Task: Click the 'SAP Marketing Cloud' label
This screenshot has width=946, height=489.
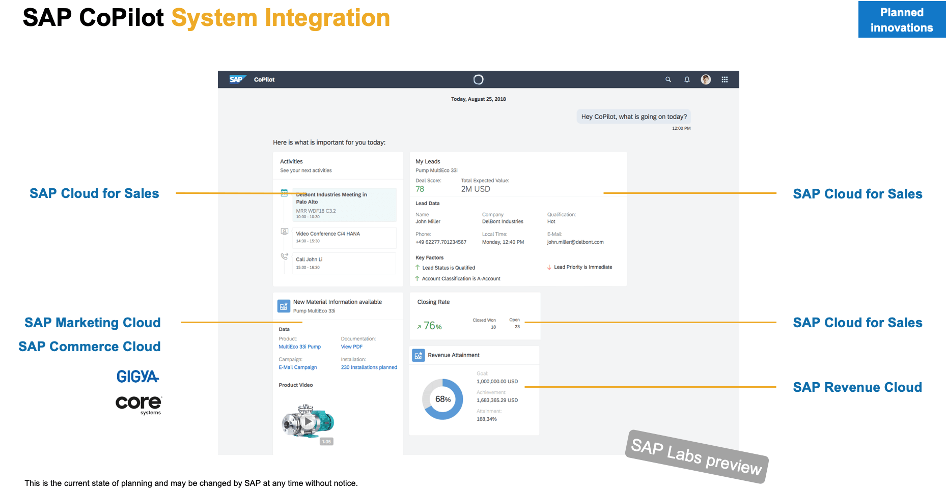Action: (93, 323)
